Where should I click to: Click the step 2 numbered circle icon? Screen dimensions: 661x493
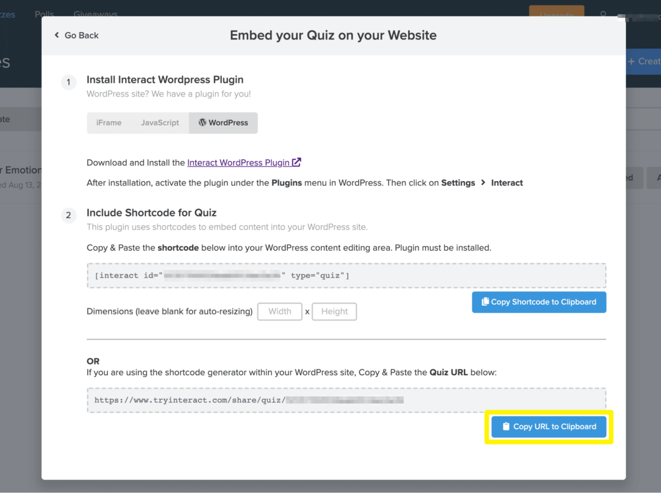tap(68, 215)
